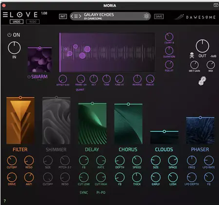The image size is (219, 205).
Task: Click the shimmer PITCH knob
Action: [65, 161]
